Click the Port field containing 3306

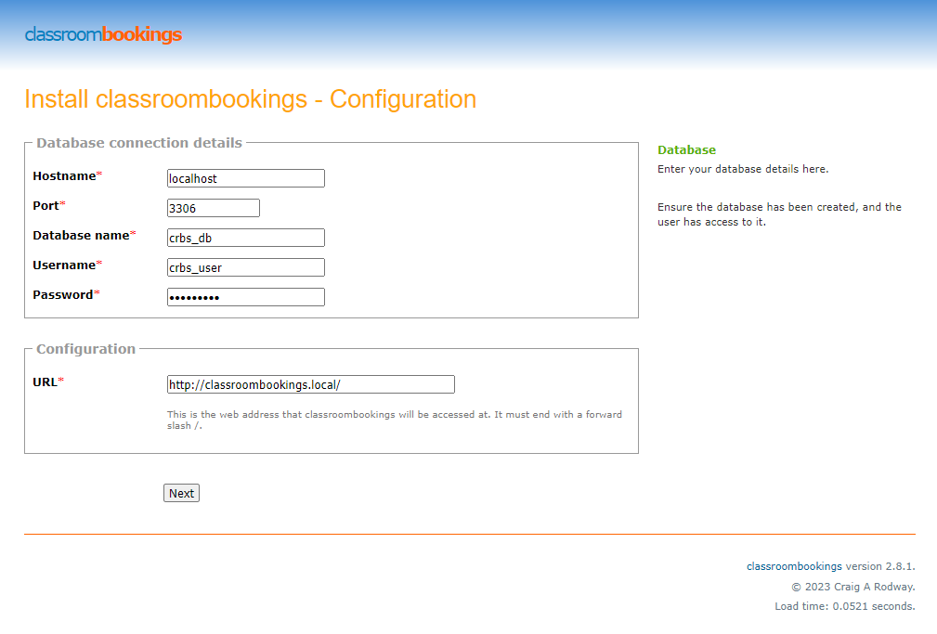tap(213, 208)
